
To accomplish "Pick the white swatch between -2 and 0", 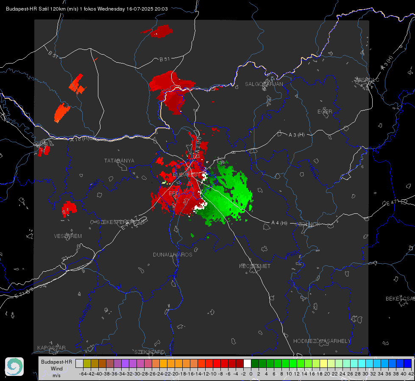I will pyautogui.click(x=247, y=363).
